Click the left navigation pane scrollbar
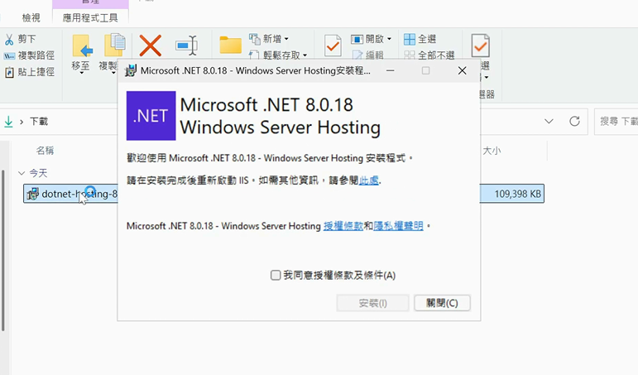 (x=3, y=250)
